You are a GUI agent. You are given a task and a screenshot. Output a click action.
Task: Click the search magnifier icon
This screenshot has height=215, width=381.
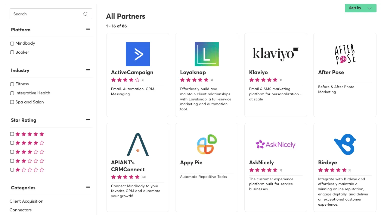pyautogui.click(x=85, y=14)
